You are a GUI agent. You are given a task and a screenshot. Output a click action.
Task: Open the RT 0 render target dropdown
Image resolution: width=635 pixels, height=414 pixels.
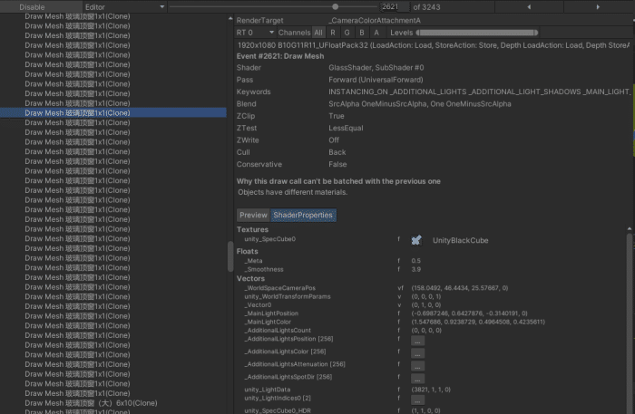point(255,33)
